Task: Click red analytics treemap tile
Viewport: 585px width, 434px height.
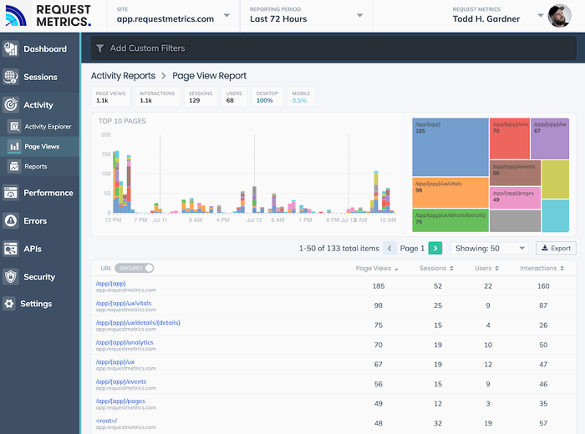Action: pyautogui.click(x=509, y=139)
